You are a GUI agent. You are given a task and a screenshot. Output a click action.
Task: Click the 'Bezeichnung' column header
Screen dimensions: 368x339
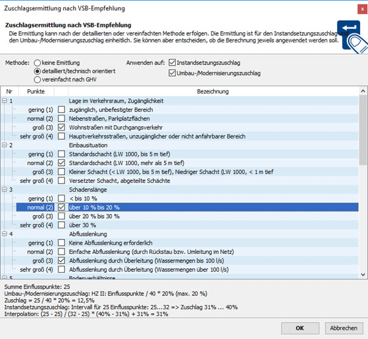[213, 91]
